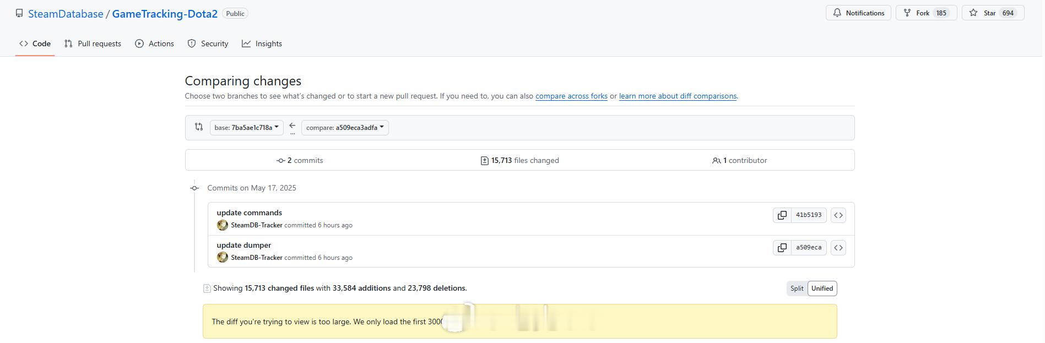Click the fork count 185
Viewport: 1045px width, 343px height.
click(x=941, y=13)
